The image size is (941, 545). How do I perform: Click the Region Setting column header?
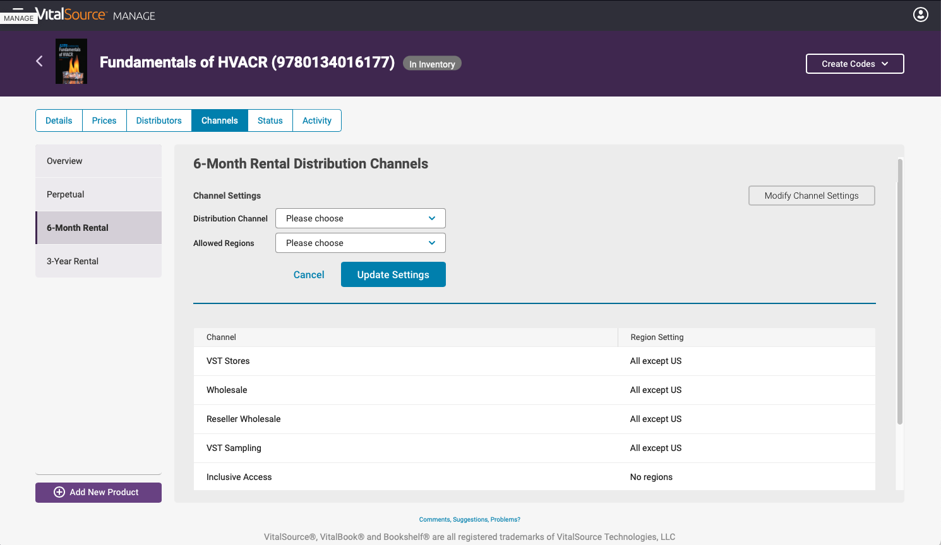point(746,337)
